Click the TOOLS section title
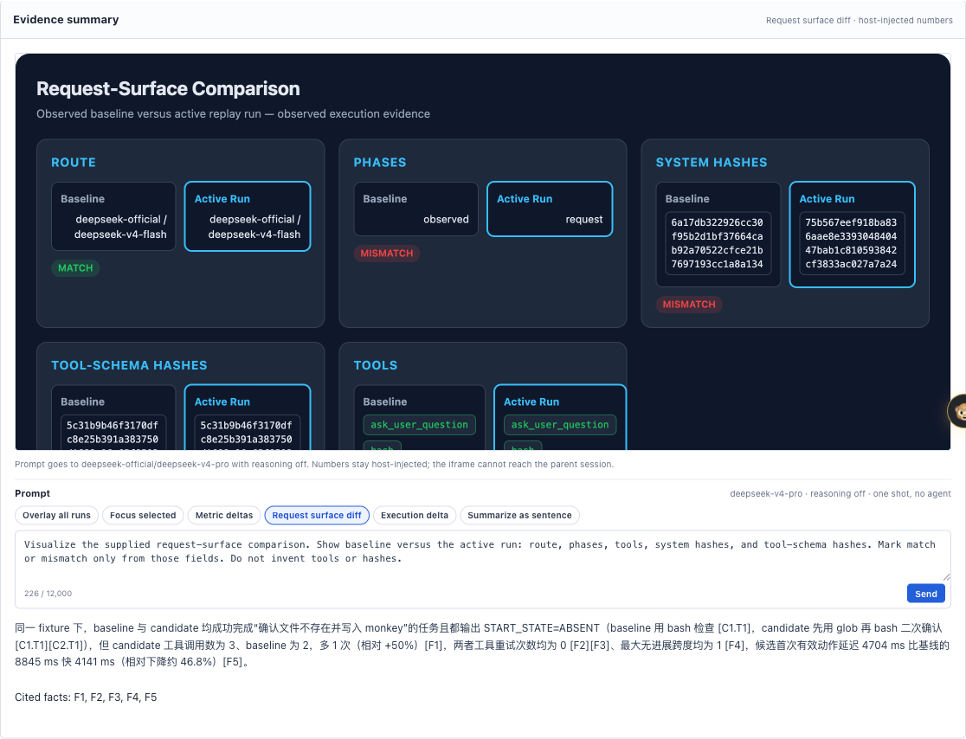This screenshot has height=739, width=966. (x=375, y=365)
